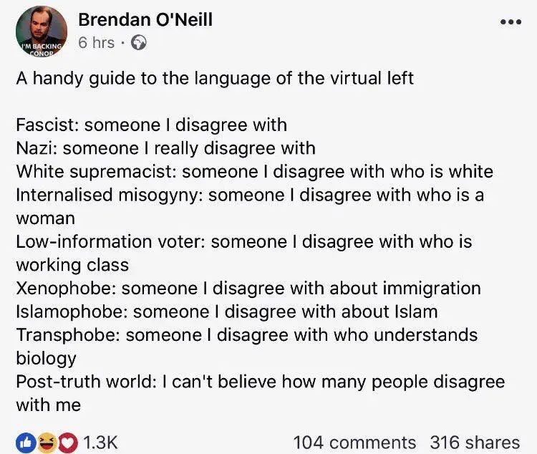Click the globe public audience icon

pyautogui.click(x=138, y=43)
